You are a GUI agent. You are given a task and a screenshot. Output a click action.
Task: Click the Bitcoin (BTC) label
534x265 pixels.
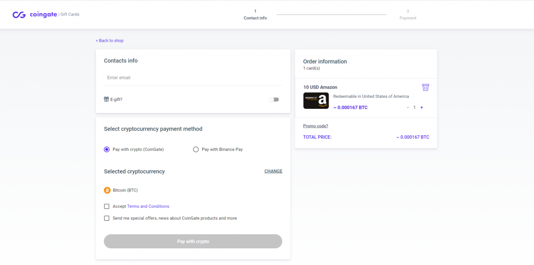point(125,190)
